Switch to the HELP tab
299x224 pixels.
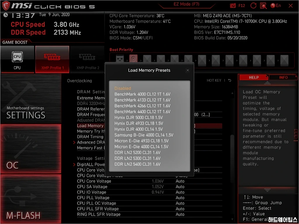[x=254, y=77]
